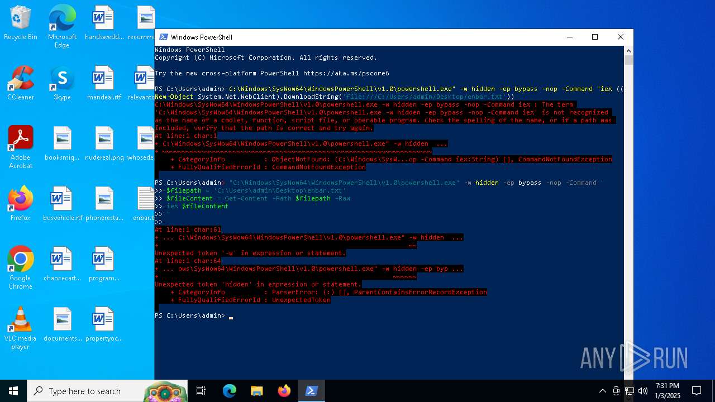The width and height of the screenshot is (715, 402).
Task: Open File Explorer from the taskbar
Action: (257, 391)
